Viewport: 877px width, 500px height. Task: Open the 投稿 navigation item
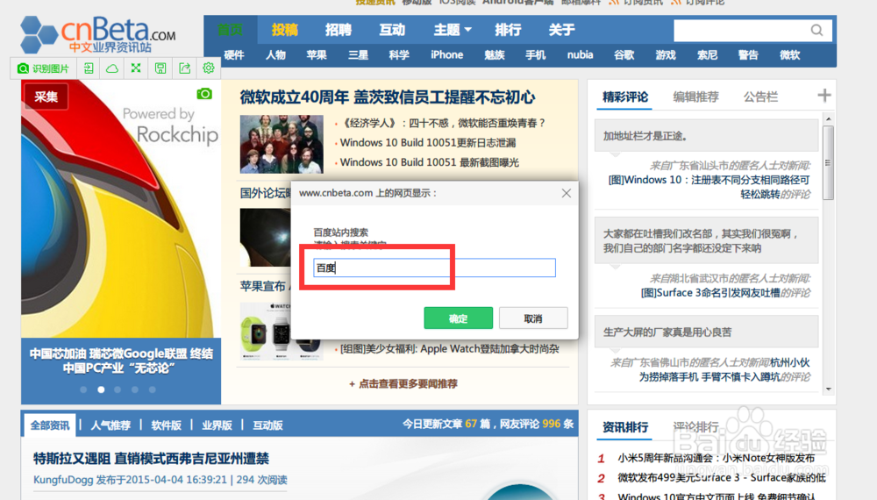point(285,30)
